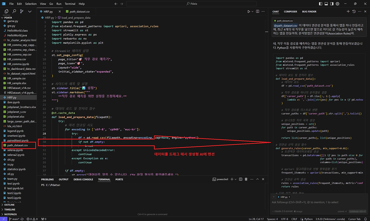The image size is (370, 221).
Task: Show additional views chevron in activity bar
Action: click(x=30, y=12)
